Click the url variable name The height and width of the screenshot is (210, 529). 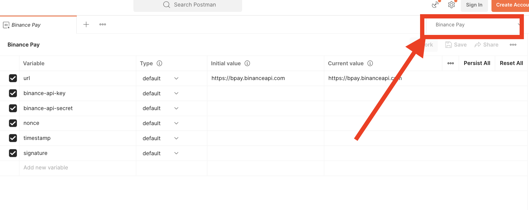pos(27,78)
